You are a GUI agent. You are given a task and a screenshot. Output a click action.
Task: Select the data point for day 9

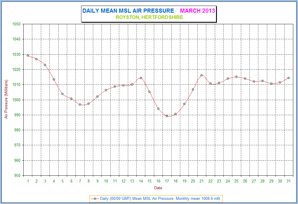[97, 97]
